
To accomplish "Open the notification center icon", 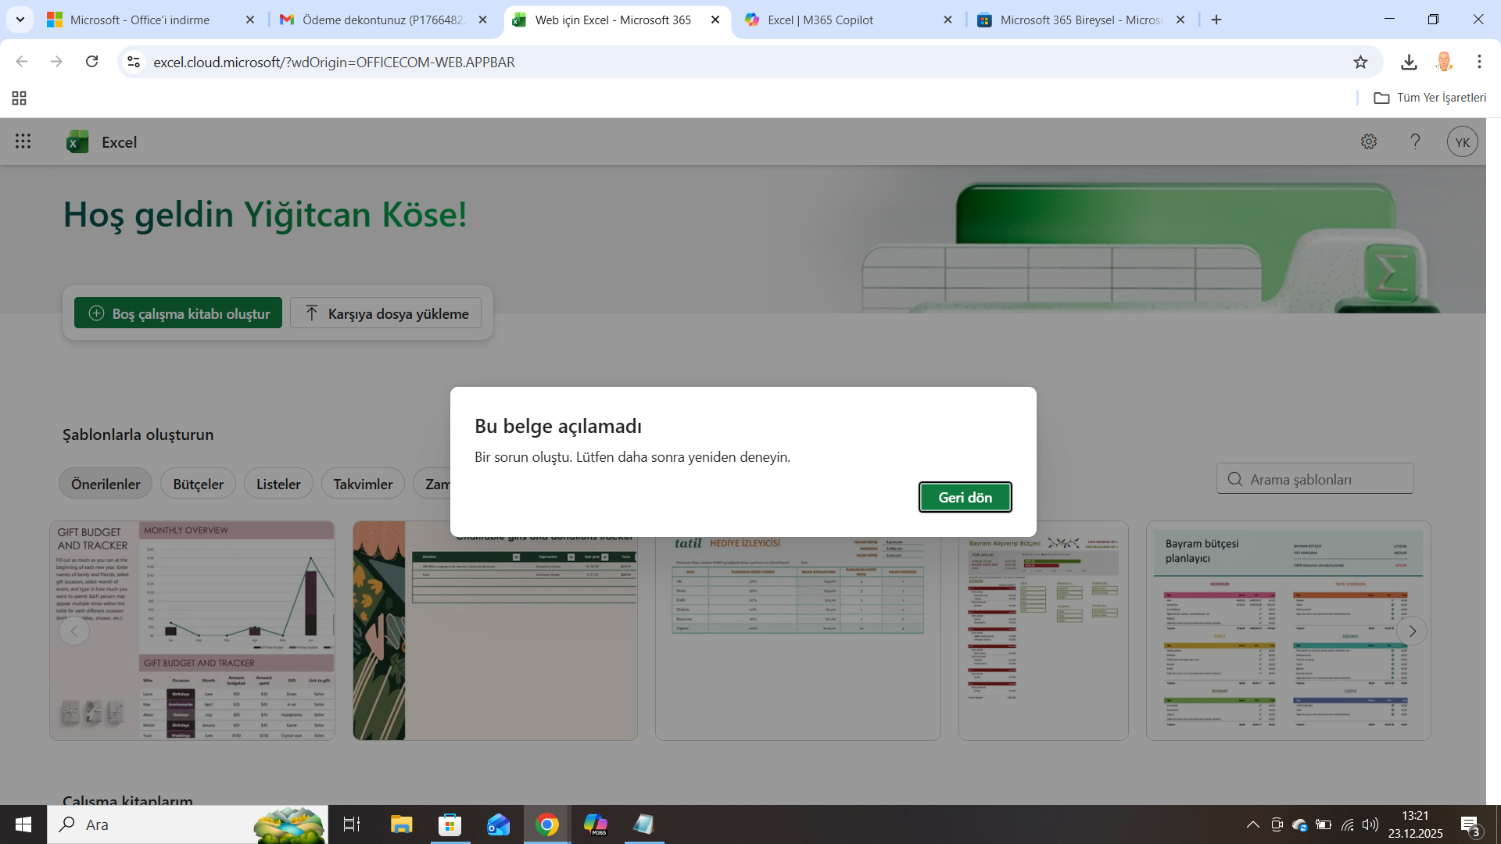I will 1470,824.
